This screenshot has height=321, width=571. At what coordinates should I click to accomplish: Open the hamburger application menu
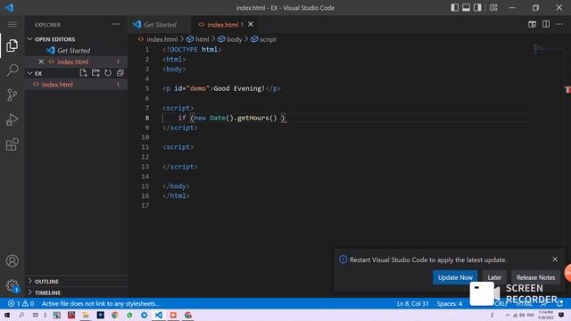pos(12,24)
